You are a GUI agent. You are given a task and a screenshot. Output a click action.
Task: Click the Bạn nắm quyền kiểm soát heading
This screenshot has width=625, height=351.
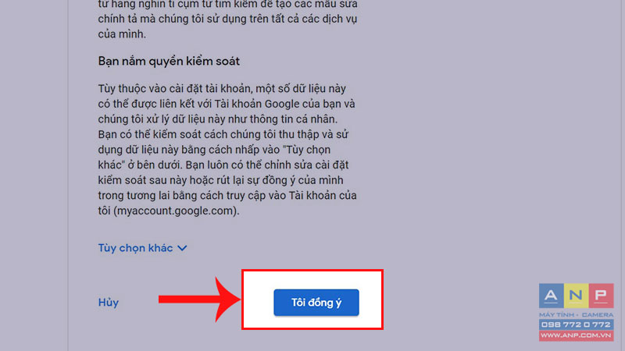tap(169, 62)
